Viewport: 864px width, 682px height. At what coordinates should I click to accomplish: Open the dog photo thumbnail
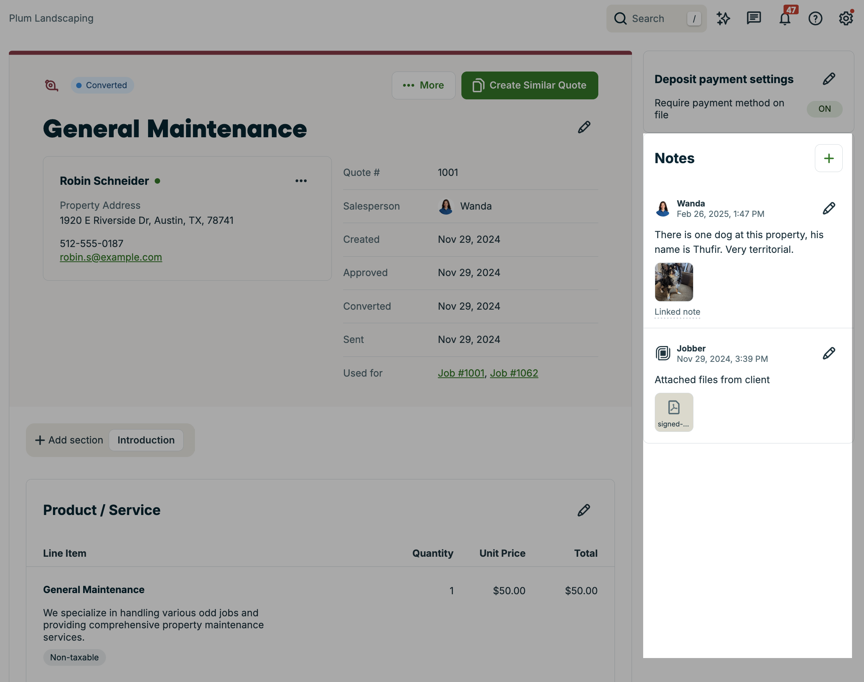tap(674, 282)
